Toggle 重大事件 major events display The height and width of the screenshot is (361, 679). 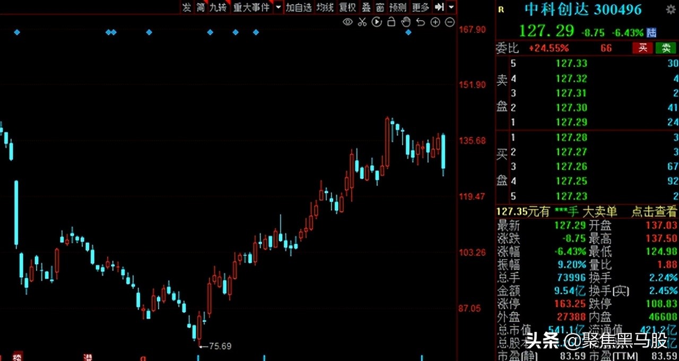click(252, 7)
